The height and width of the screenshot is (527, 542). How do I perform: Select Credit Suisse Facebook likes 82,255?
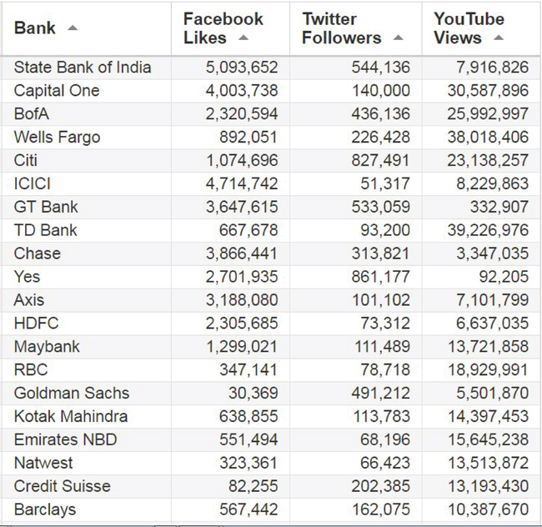coord(253,486)
